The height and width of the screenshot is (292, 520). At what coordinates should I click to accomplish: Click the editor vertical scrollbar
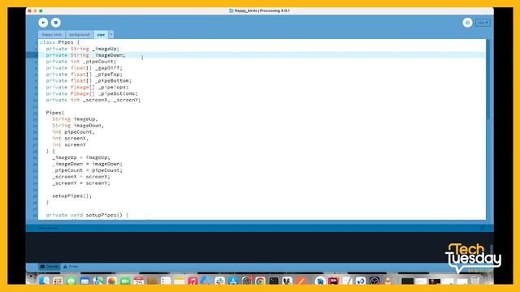tap(488, 79)
